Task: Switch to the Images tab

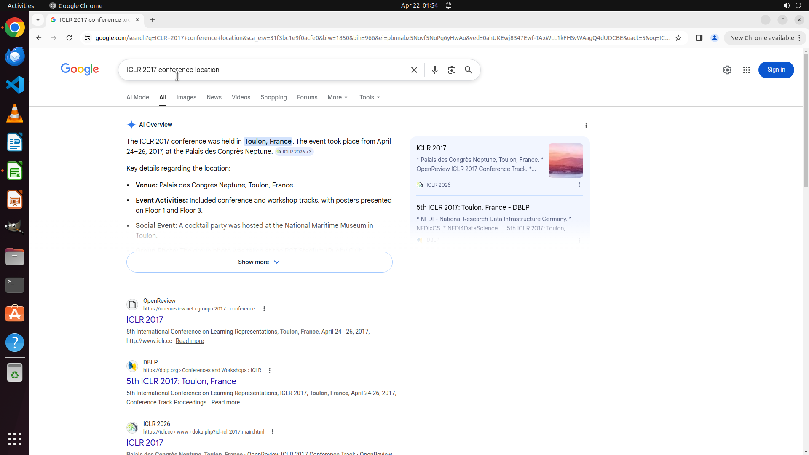Action: [186, 97]
